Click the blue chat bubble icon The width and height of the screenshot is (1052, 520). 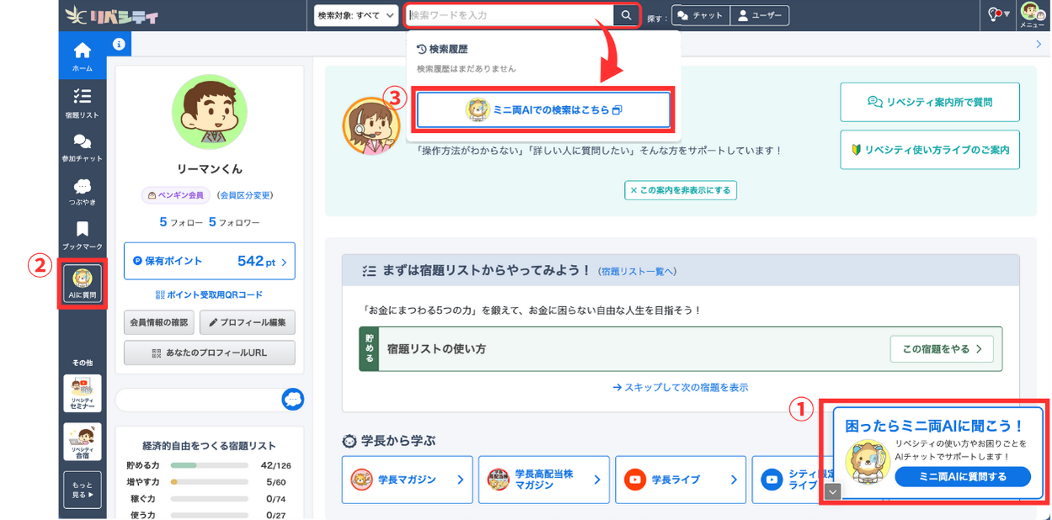coord(292,399)
